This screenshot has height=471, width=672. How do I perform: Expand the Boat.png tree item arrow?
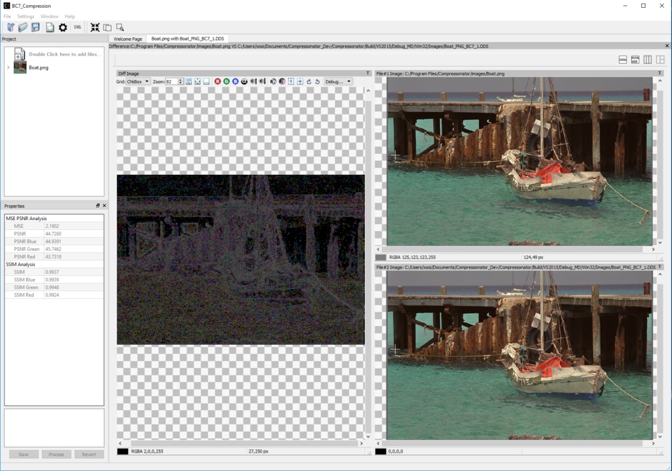click(x=8, y=67)
